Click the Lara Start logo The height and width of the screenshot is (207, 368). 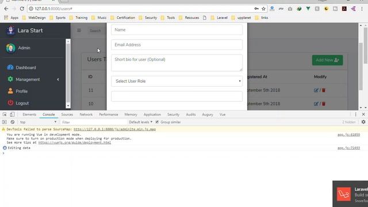point(10,30)
